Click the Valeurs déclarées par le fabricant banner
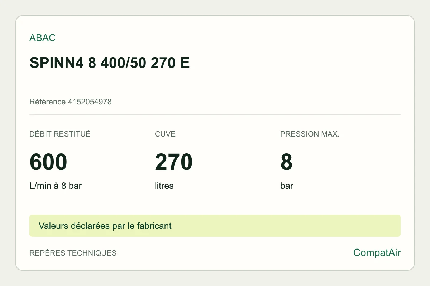430x286 pixels. 215,226
